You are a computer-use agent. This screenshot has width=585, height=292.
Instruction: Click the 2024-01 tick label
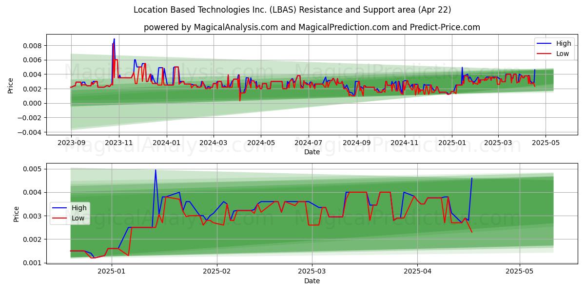(x=167, y=143)
